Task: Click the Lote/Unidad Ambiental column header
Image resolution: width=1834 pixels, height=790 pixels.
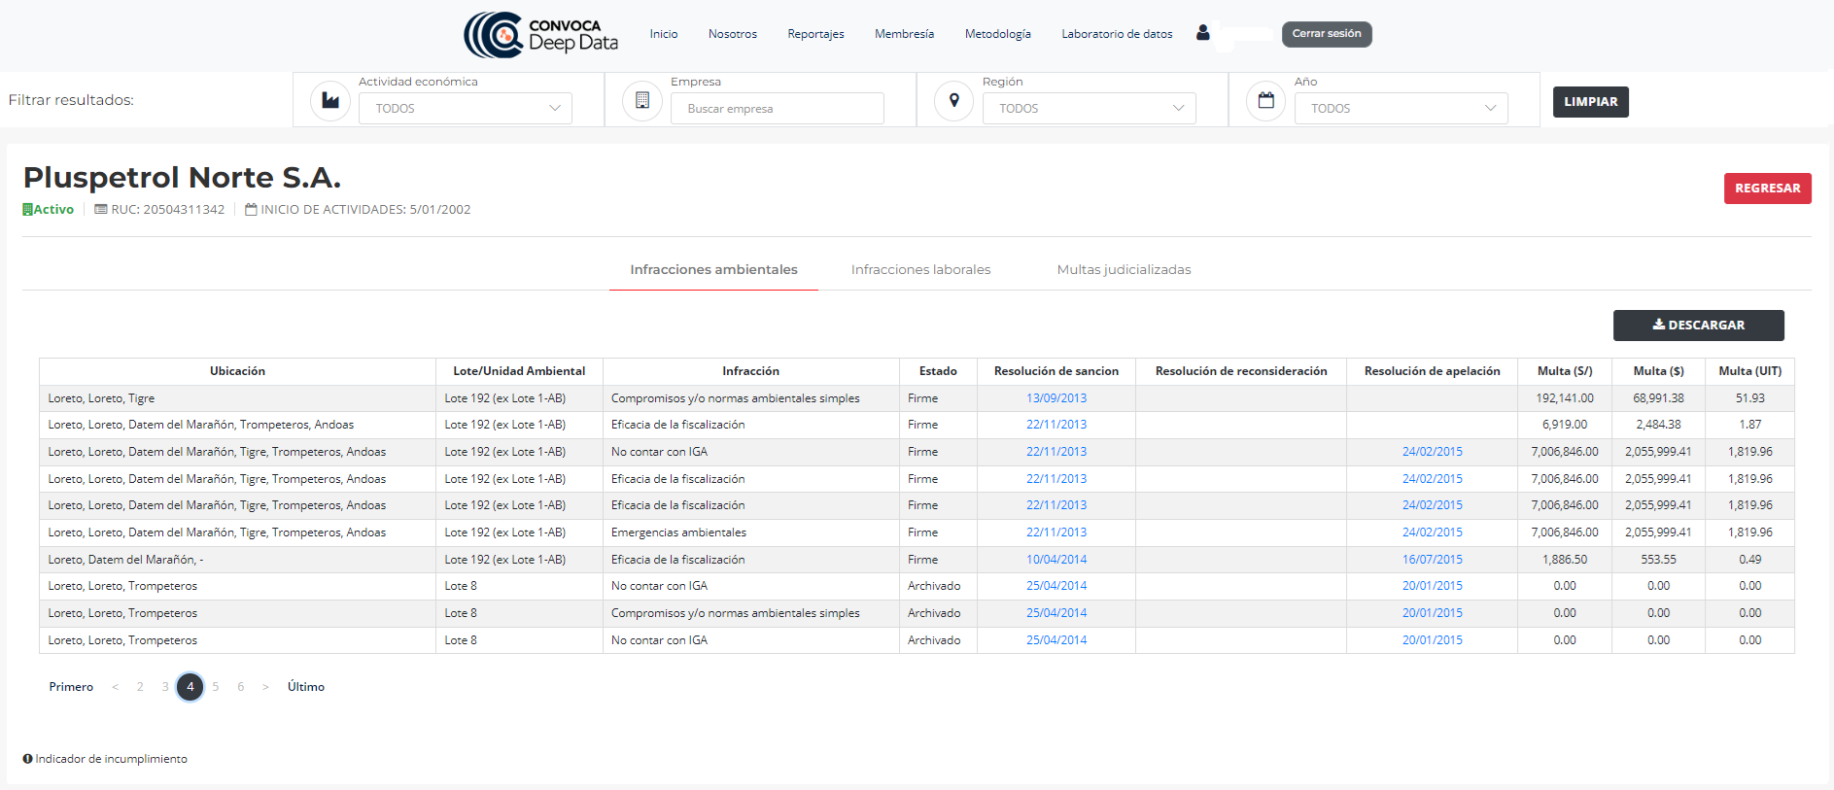Action: (x=519, y=371)
